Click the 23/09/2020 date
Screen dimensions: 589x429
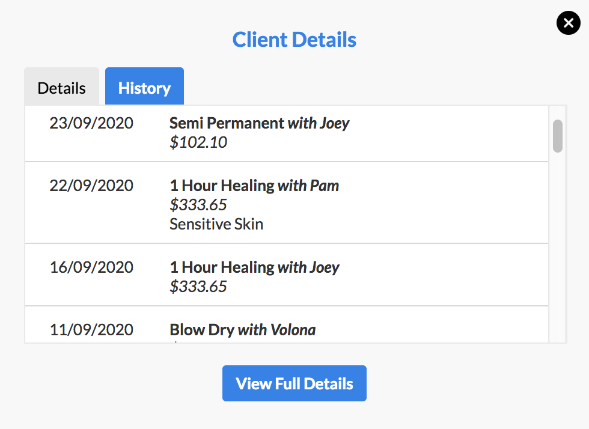click(91, 123)
